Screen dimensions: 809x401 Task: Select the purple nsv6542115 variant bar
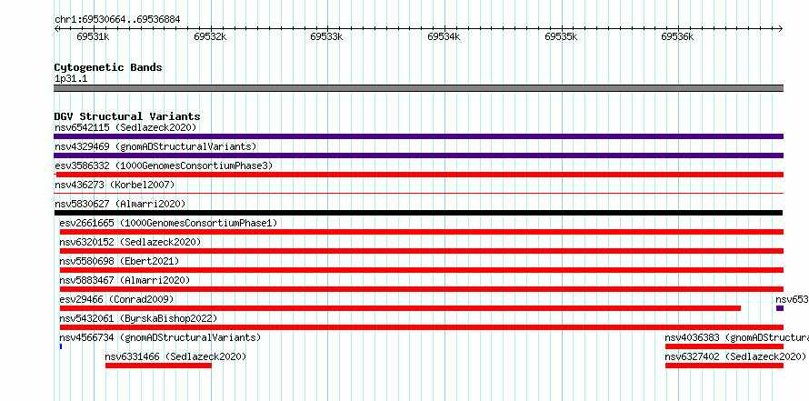[x=418, y=136]
